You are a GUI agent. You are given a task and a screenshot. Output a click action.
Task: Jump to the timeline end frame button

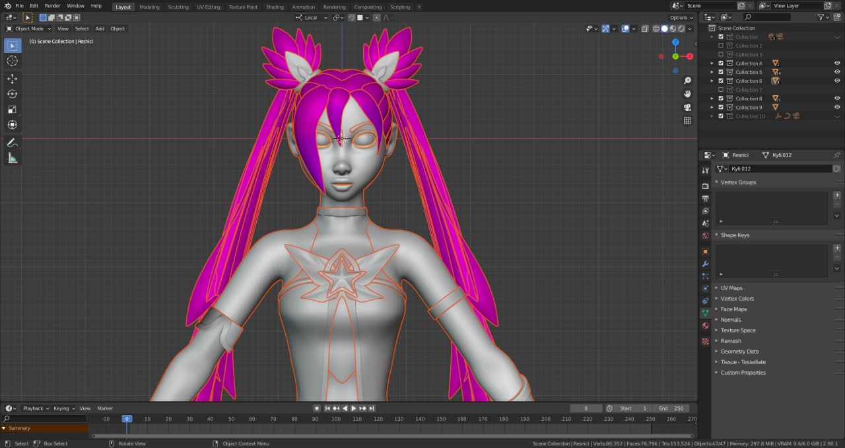(372, 408)
